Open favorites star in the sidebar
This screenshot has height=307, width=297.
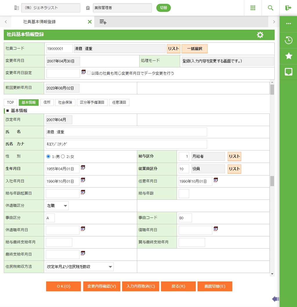tap(289, 56)
